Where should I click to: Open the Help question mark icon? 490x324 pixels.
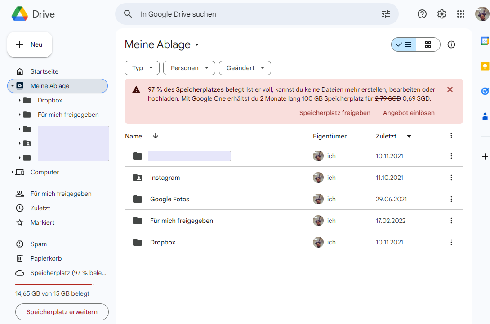[422, 14]
